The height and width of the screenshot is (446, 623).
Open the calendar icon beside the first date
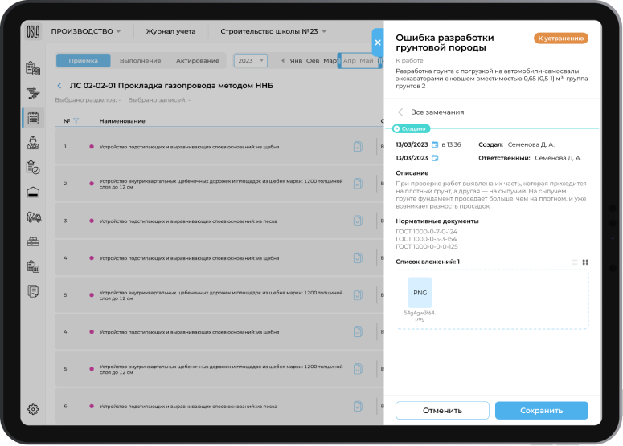[435, 144]
